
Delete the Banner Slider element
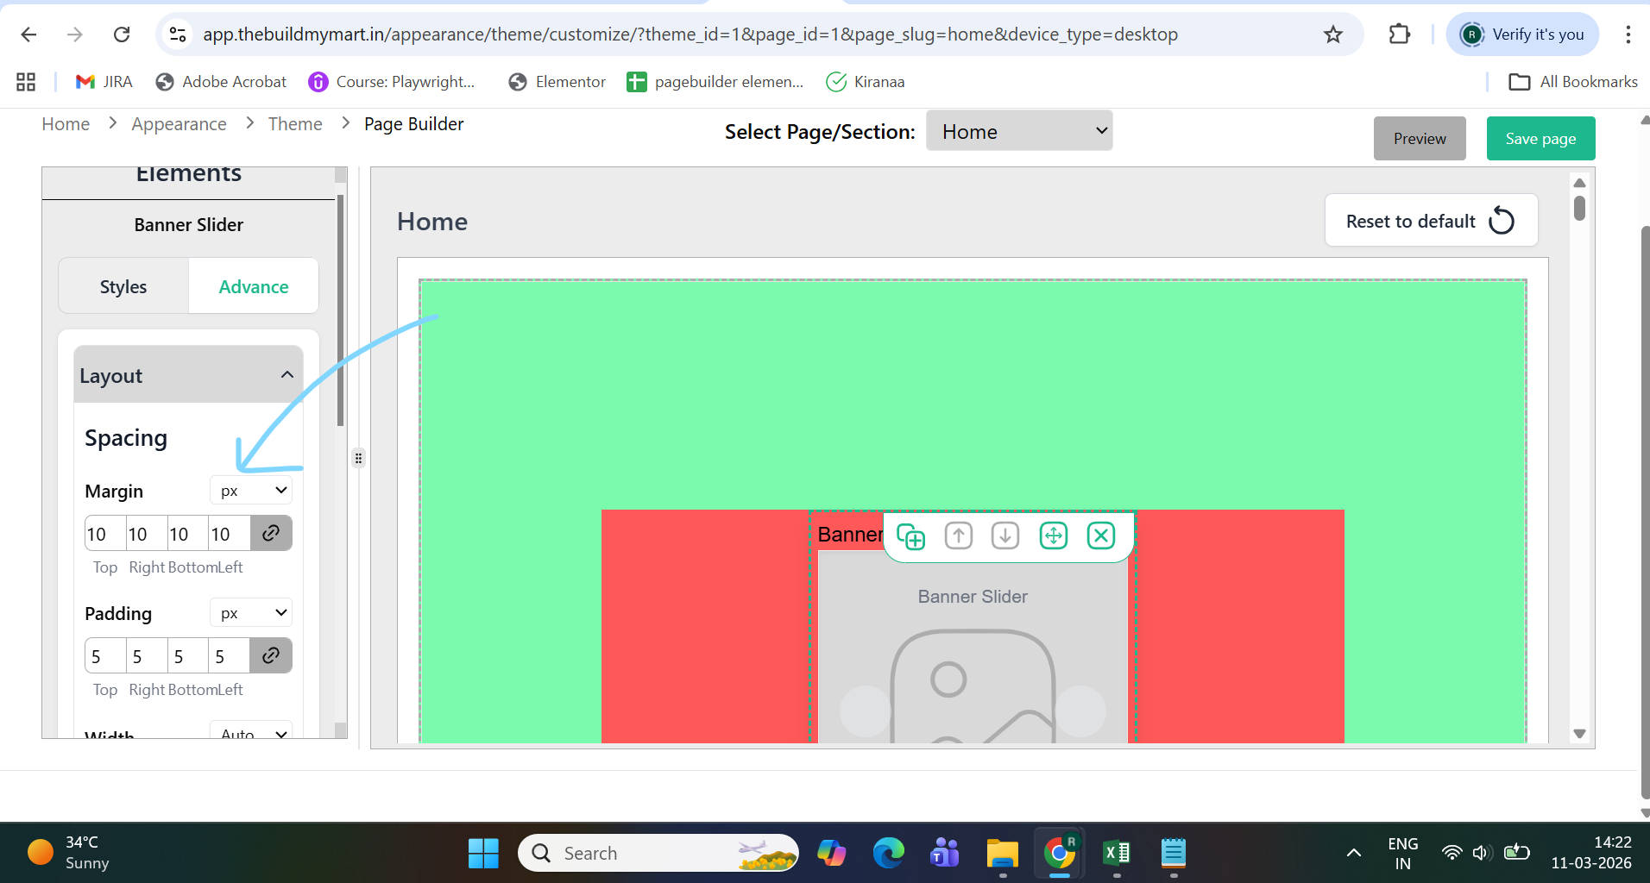pos(1101,536)
